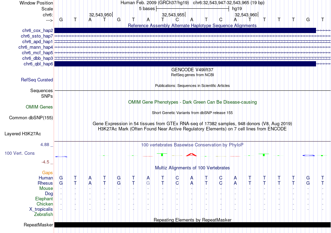Click the chr6 coordinates text in header

[x=229, y=3]
